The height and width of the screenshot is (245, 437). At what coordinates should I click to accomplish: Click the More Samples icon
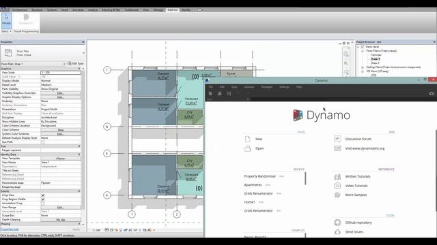click(337, 195)
